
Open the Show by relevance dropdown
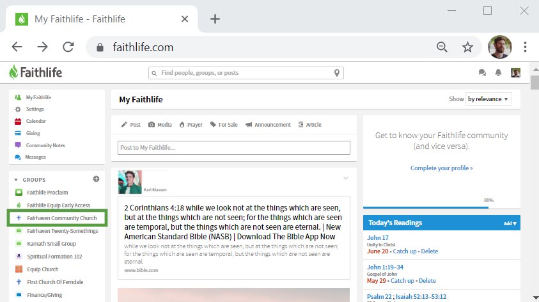[x=488, y=99]
